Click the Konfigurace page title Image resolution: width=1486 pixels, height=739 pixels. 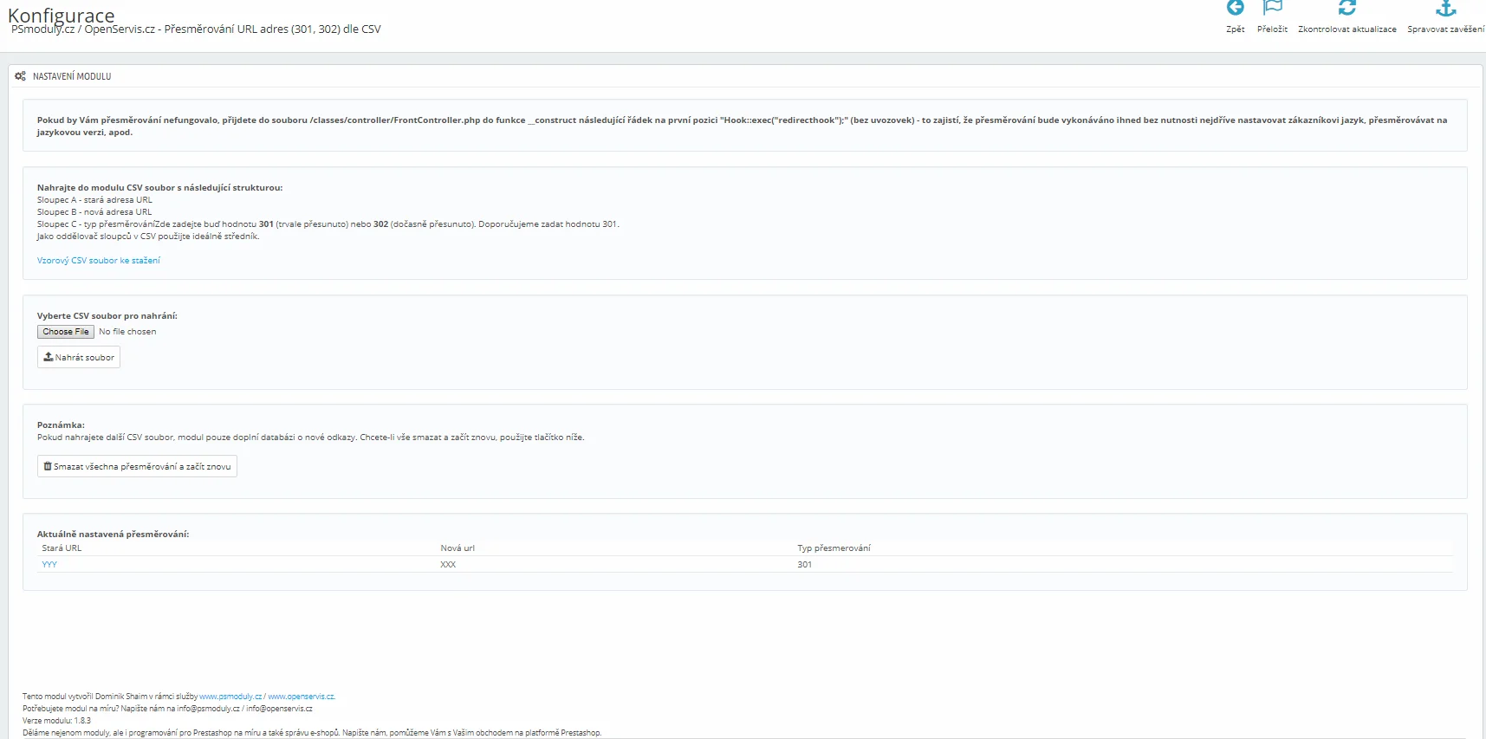click(61, 15)
